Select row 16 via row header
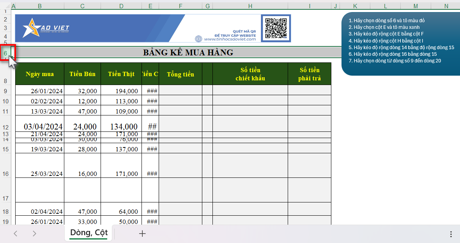The width and height of the screenshot is (460, 243). point(5,174)
